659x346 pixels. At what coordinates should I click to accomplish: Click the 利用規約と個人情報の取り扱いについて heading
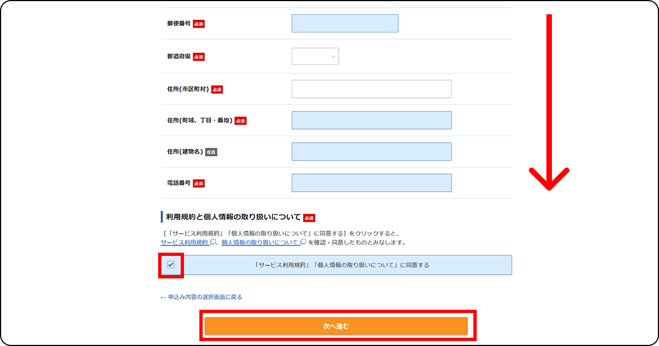233,217
